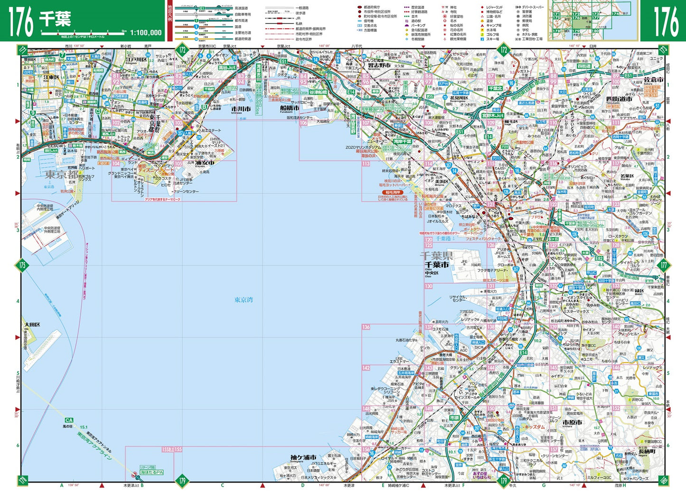The image size is (686, 492).
Task: Click the 袖ケ浦市 city label
Action: (303, 458)
